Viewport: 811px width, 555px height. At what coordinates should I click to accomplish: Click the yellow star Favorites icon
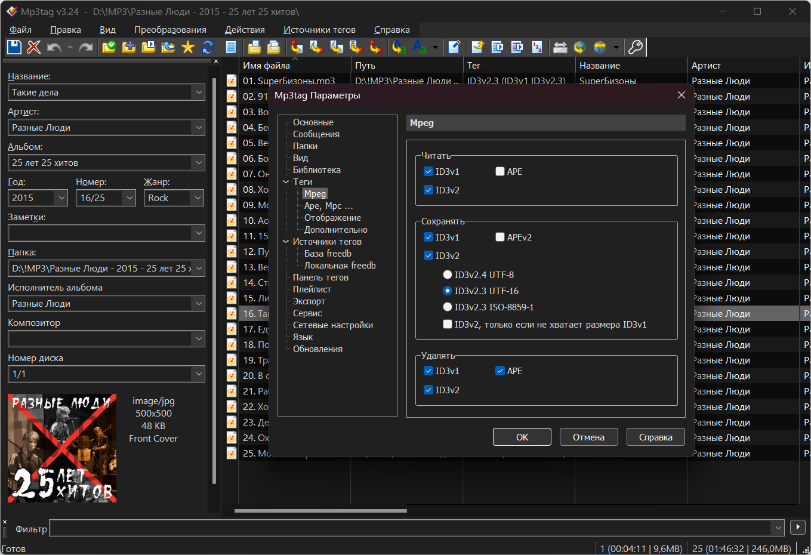tap(188, 47)
